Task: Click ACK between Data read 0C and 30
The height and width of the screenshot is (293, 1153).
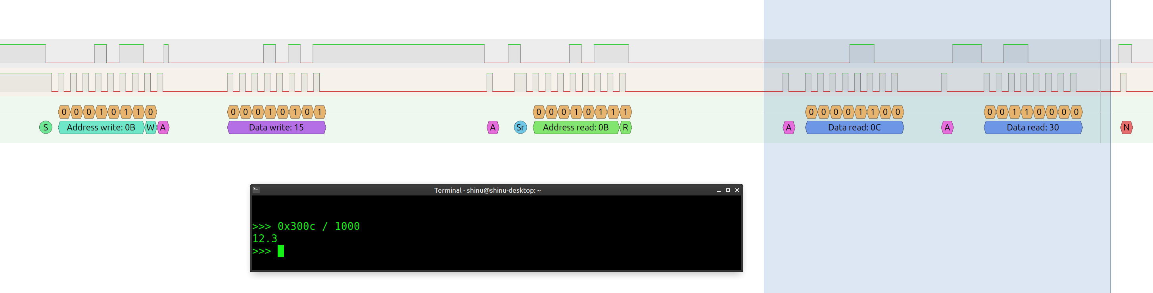Action: 947,128
